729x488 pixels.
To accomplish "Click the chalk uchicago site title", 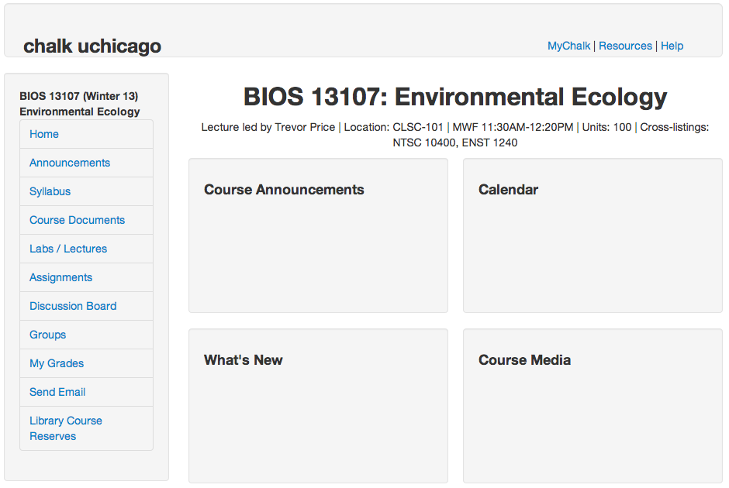I will 92,46.
